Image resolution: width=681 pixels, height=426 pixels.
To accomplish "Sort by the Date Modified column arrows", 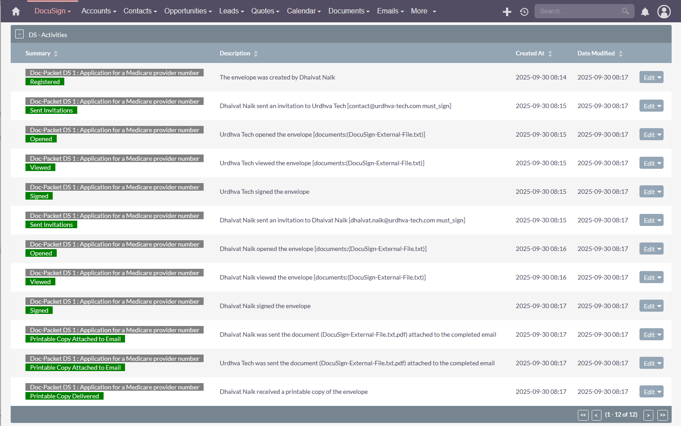I will click(x=620, y=53).
